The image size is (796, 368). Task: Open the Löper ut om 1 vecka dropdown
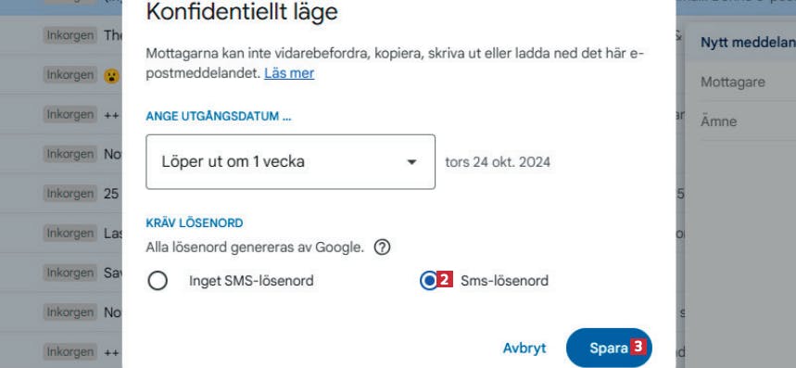(290, 162)
